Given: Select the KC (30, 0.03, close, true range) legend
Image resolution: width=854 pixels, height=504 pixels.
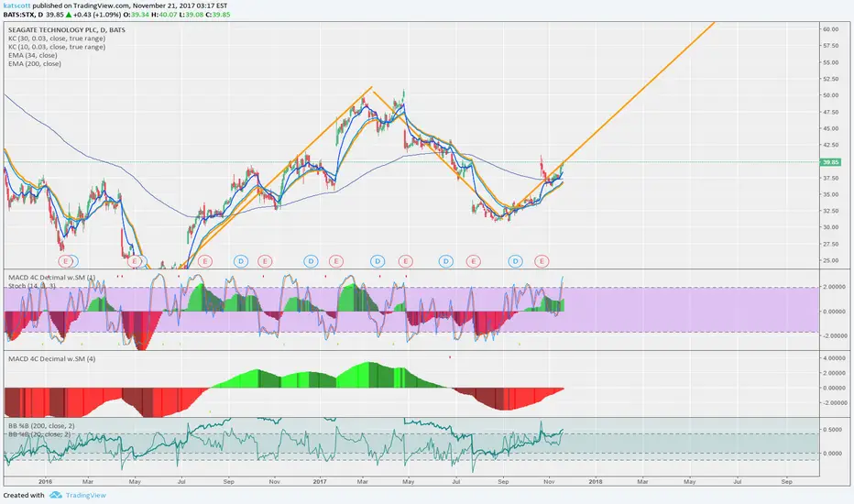Looking at the screenshot, I should [x=57, y=38].
